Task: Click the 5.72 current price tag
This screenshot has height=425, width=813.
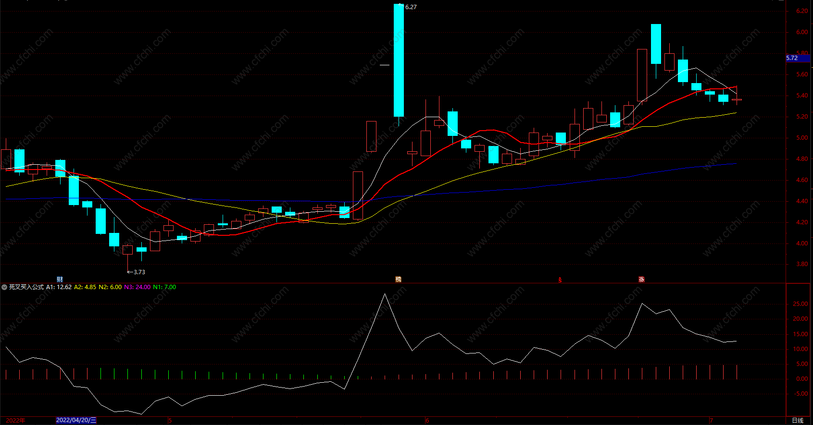Action: (x=798, y=58)
